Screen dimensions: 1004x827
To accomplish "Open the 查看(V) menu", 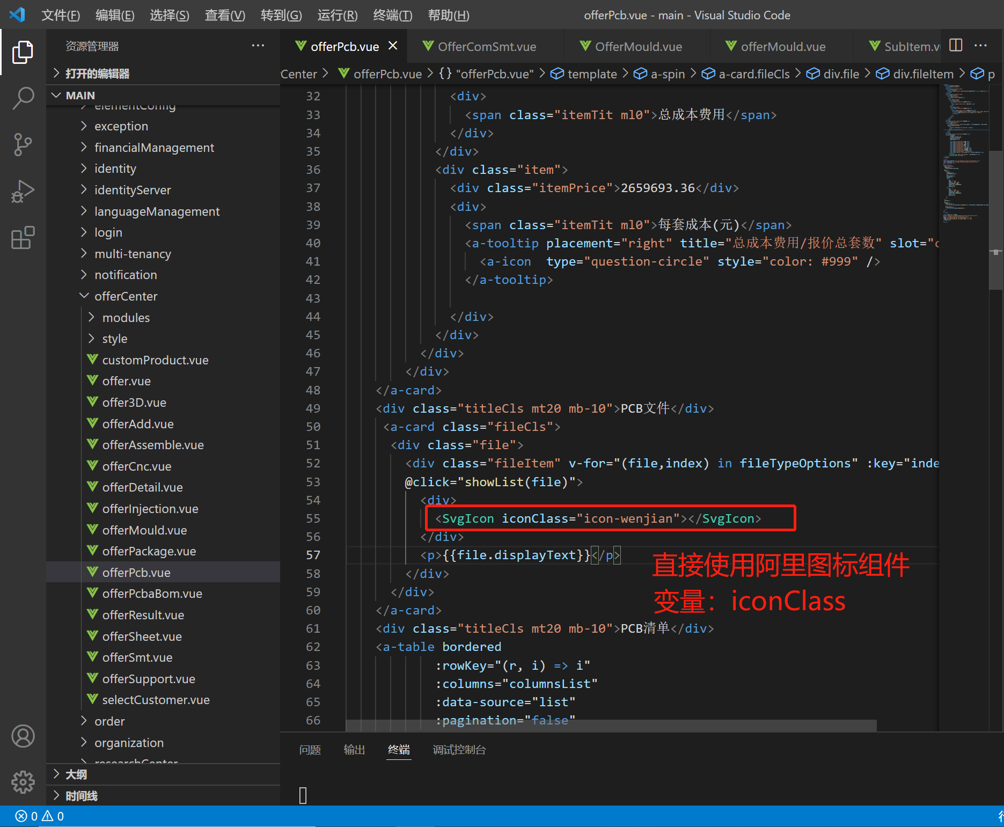I will point(225,15).
